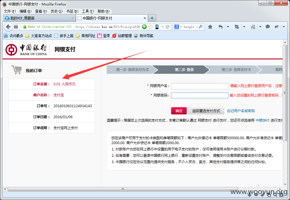Click the URL address field
290x200 pixels.
(108, 27)
